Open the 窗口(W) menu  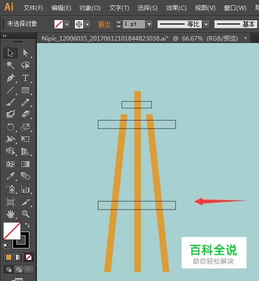[x=235, y=8]
